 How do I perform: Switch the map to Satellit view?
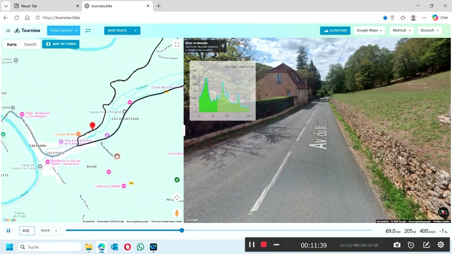click(30, 44)
